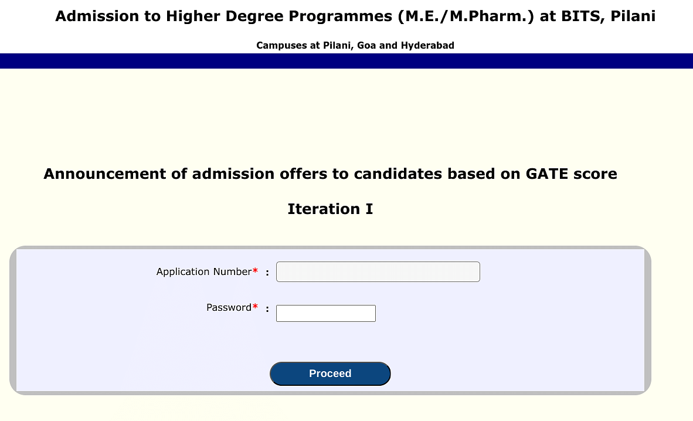
Task: Select the Password input box
Action: point(326,313)
